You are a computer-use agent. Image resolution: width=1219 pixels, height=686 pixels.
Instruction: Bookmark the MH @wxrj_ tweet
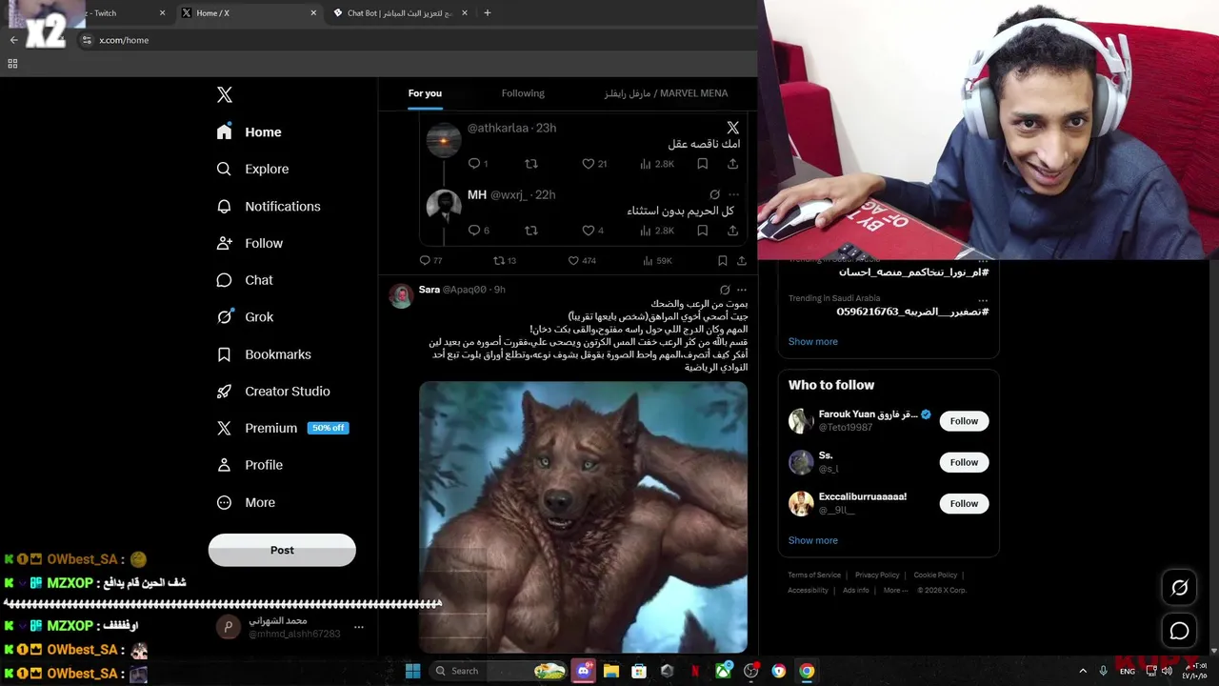tap(702, 231)
